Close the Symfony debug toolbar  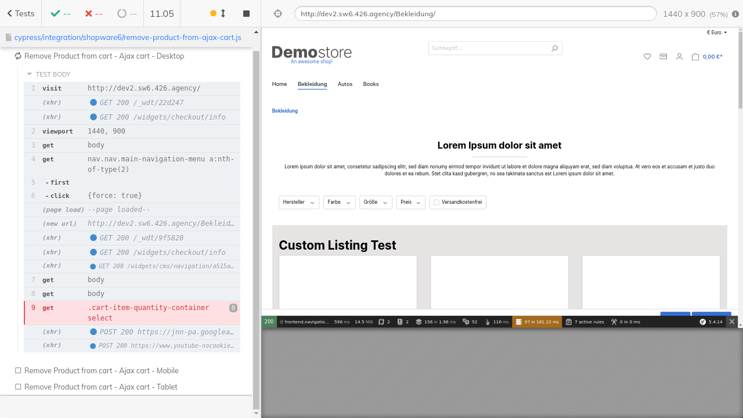[732, 322]
